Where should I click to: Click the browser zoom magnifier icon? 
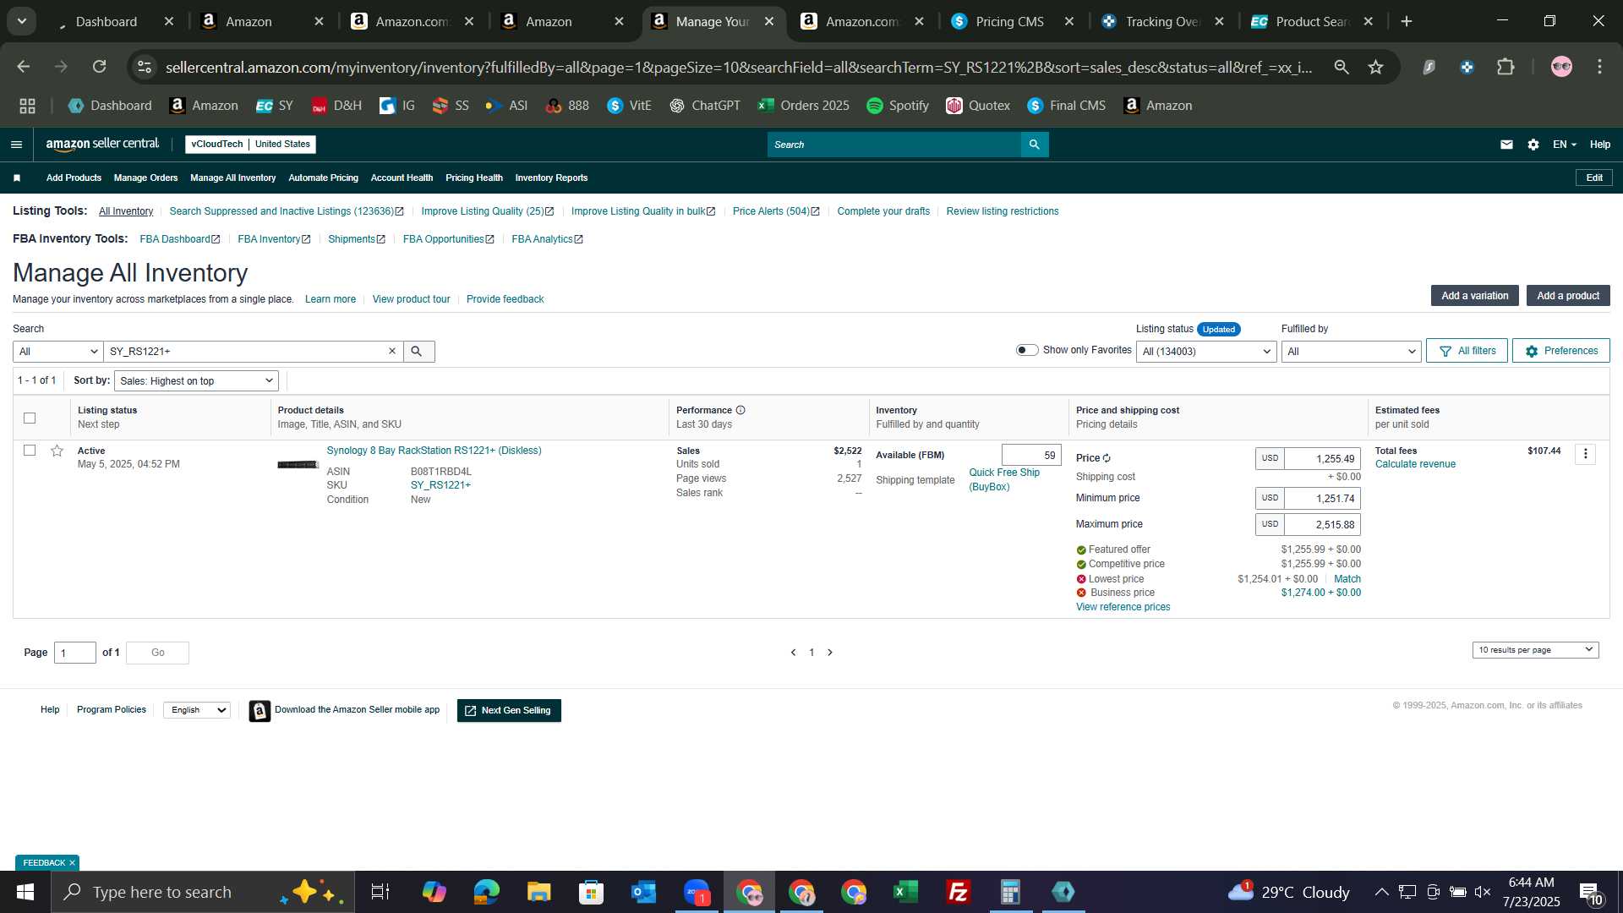click(x=1342, y=67)
